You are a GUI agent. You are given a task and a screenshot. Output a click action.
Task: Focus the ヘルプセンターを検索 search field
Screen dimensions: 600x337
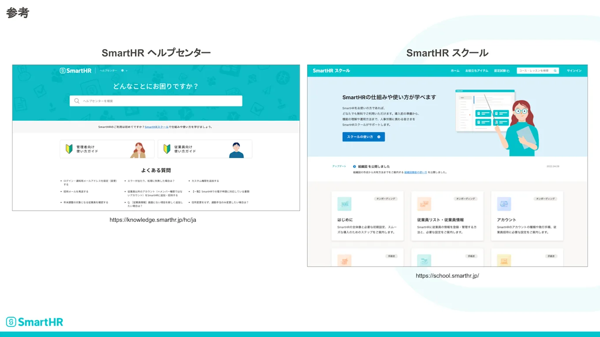[x=156, y=101]
